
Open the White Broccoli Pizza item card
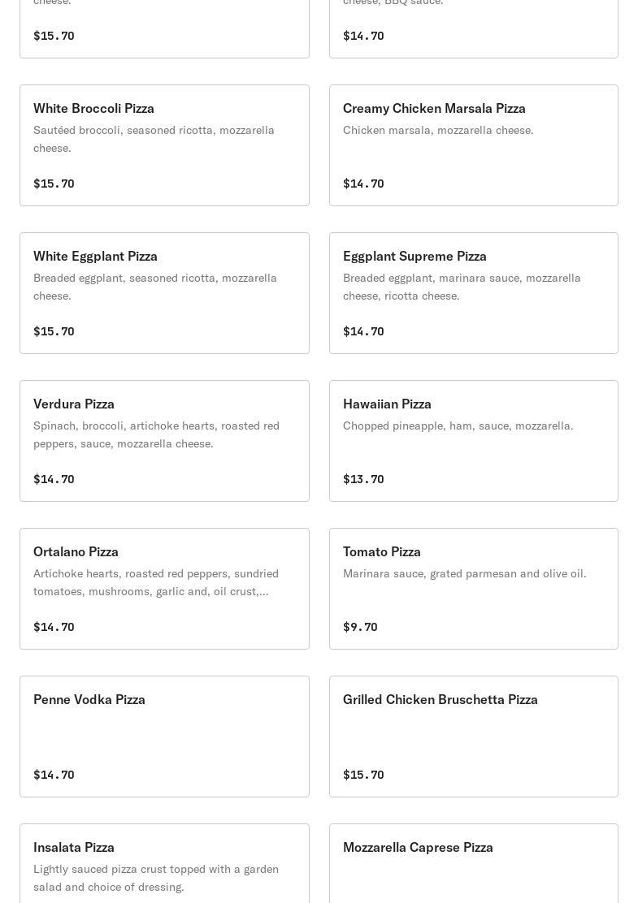tap(164, 145)
